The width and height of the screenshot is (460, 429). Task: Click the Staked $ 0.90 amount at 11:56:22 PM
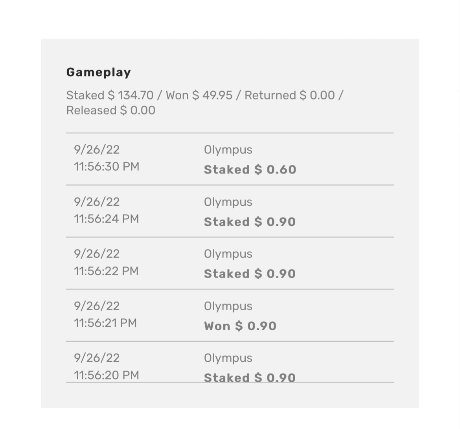point(250,274)
